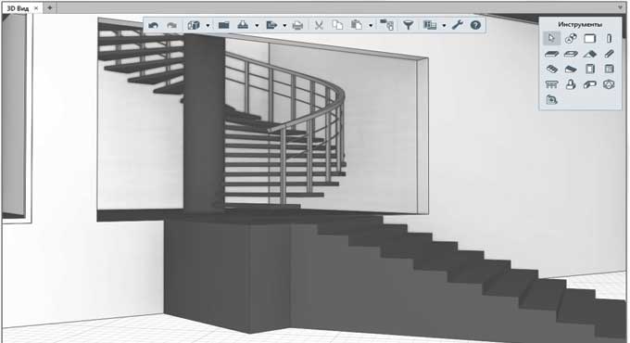Screen dimensions: 630x343
Task: Click the save tray icon in the toolbar
Action: pos(243,25)
